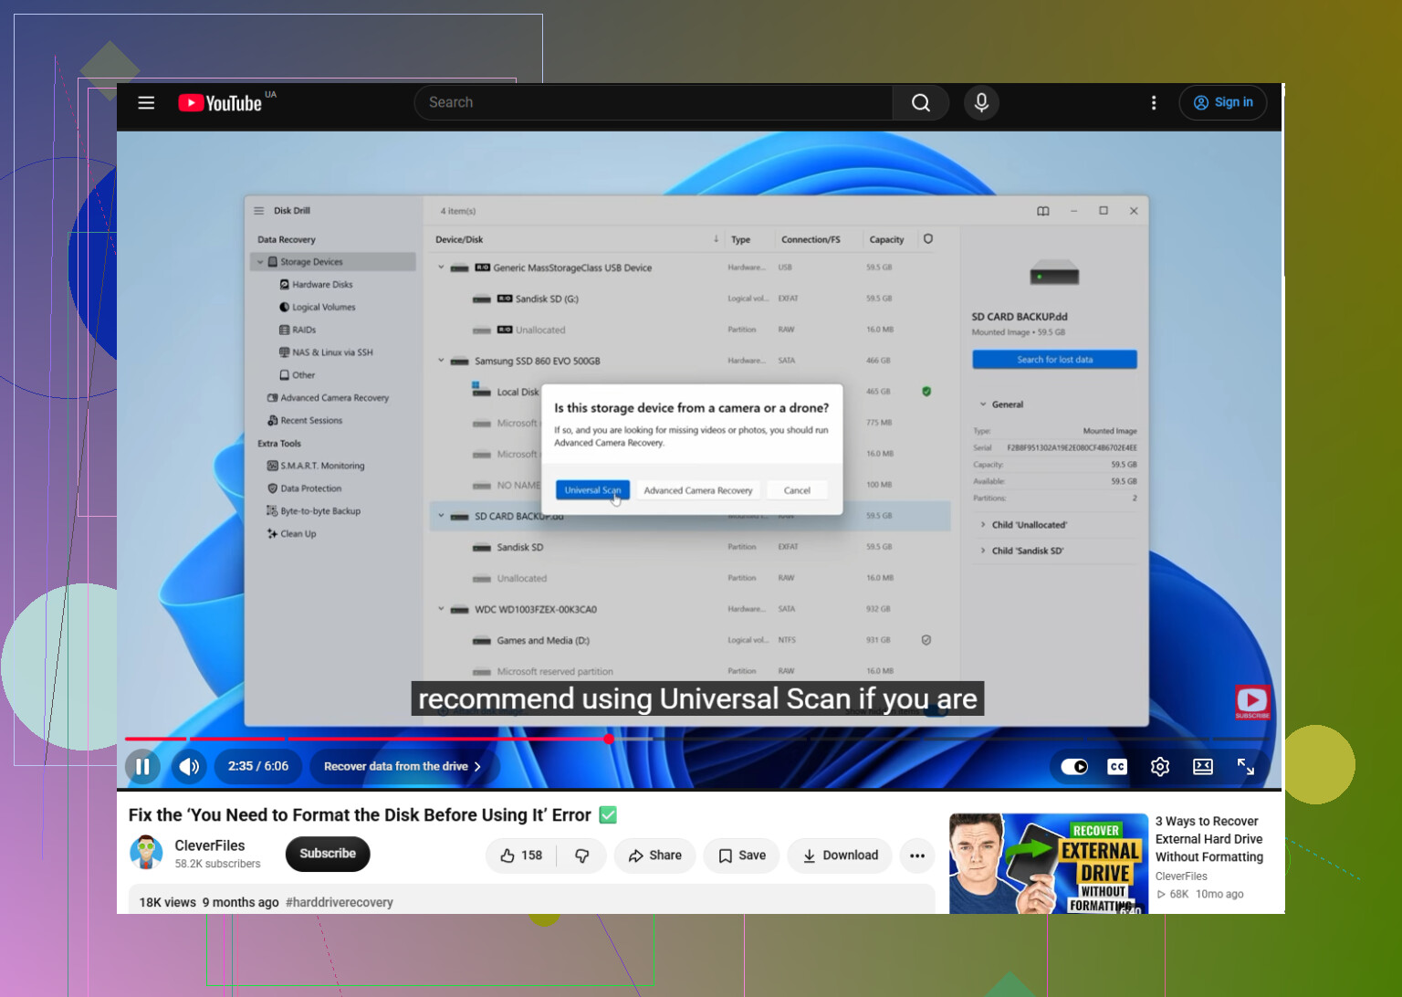1402x997 pixels.
Task: Toggle the autoplay switch
Action: point(1074,767)
